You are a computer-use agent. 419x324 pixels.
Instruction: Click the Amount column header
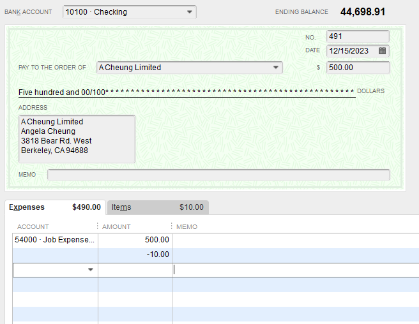pos(116,227)
